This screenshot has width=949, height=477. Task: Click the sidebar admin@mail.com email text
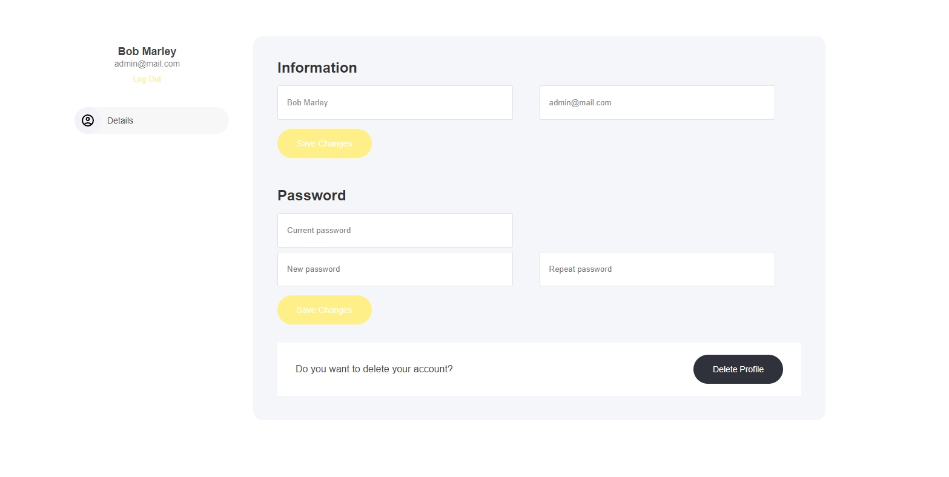pos(147,64)
